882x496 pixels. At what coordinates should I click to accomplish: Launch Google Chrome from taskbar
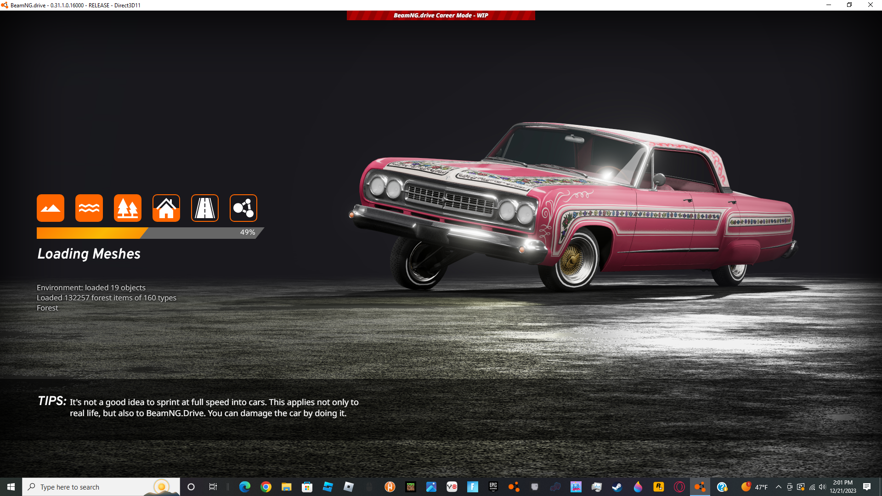click(x=266, y=487)
